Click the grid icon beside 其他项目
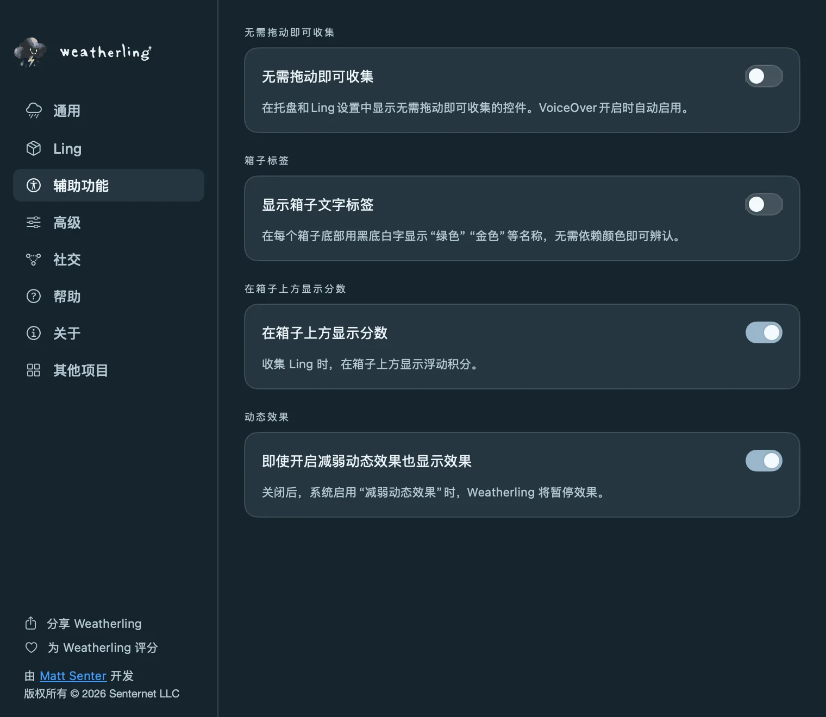 34,370
